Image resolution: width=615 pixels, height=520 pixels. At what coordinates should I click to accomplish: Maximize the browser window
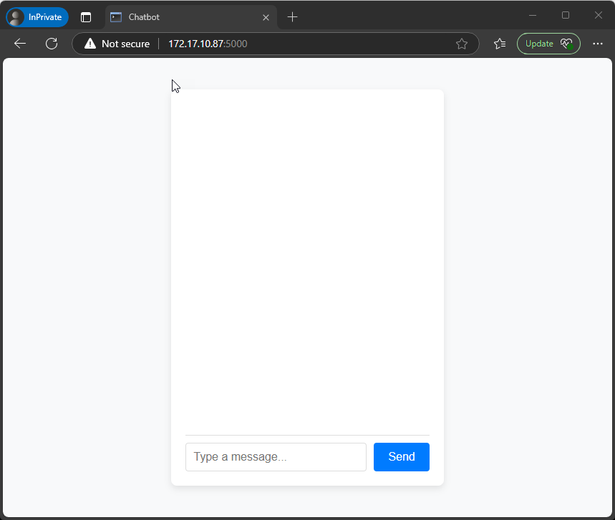click(566, 15)
